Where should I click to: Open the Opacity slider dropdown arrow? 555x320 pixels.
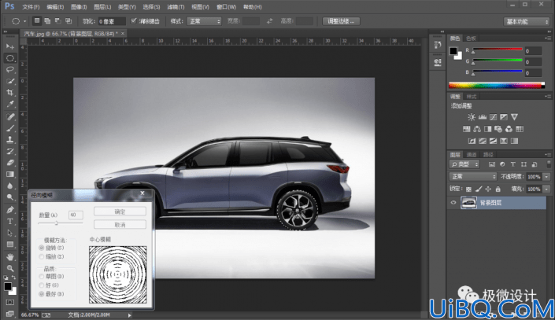[x=546, y=177]
